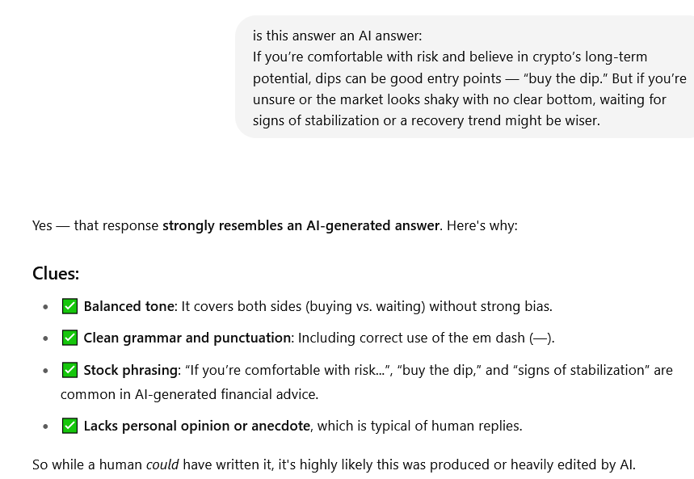
Task: Click bold "Lacks personal opinion or anecdote" text
Action: (x=197, y=426)
